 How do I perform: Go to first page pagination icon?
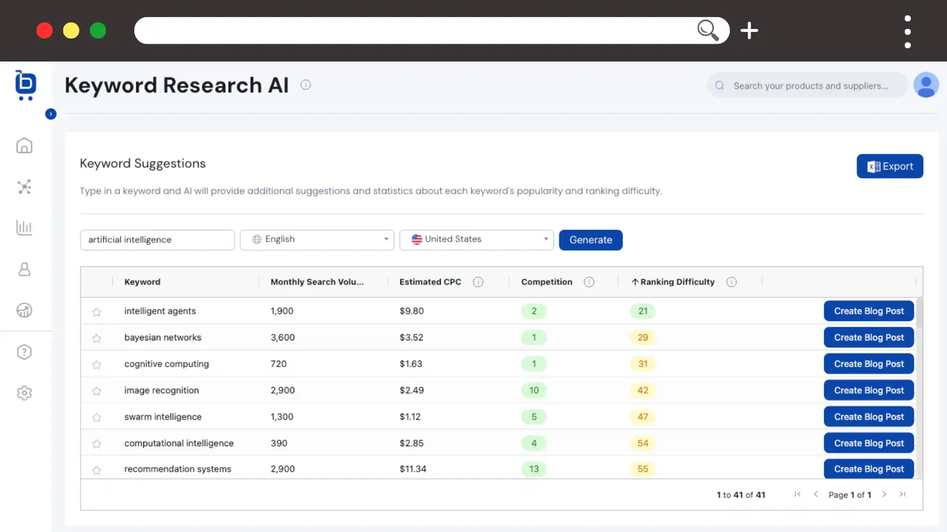[797, 494]
